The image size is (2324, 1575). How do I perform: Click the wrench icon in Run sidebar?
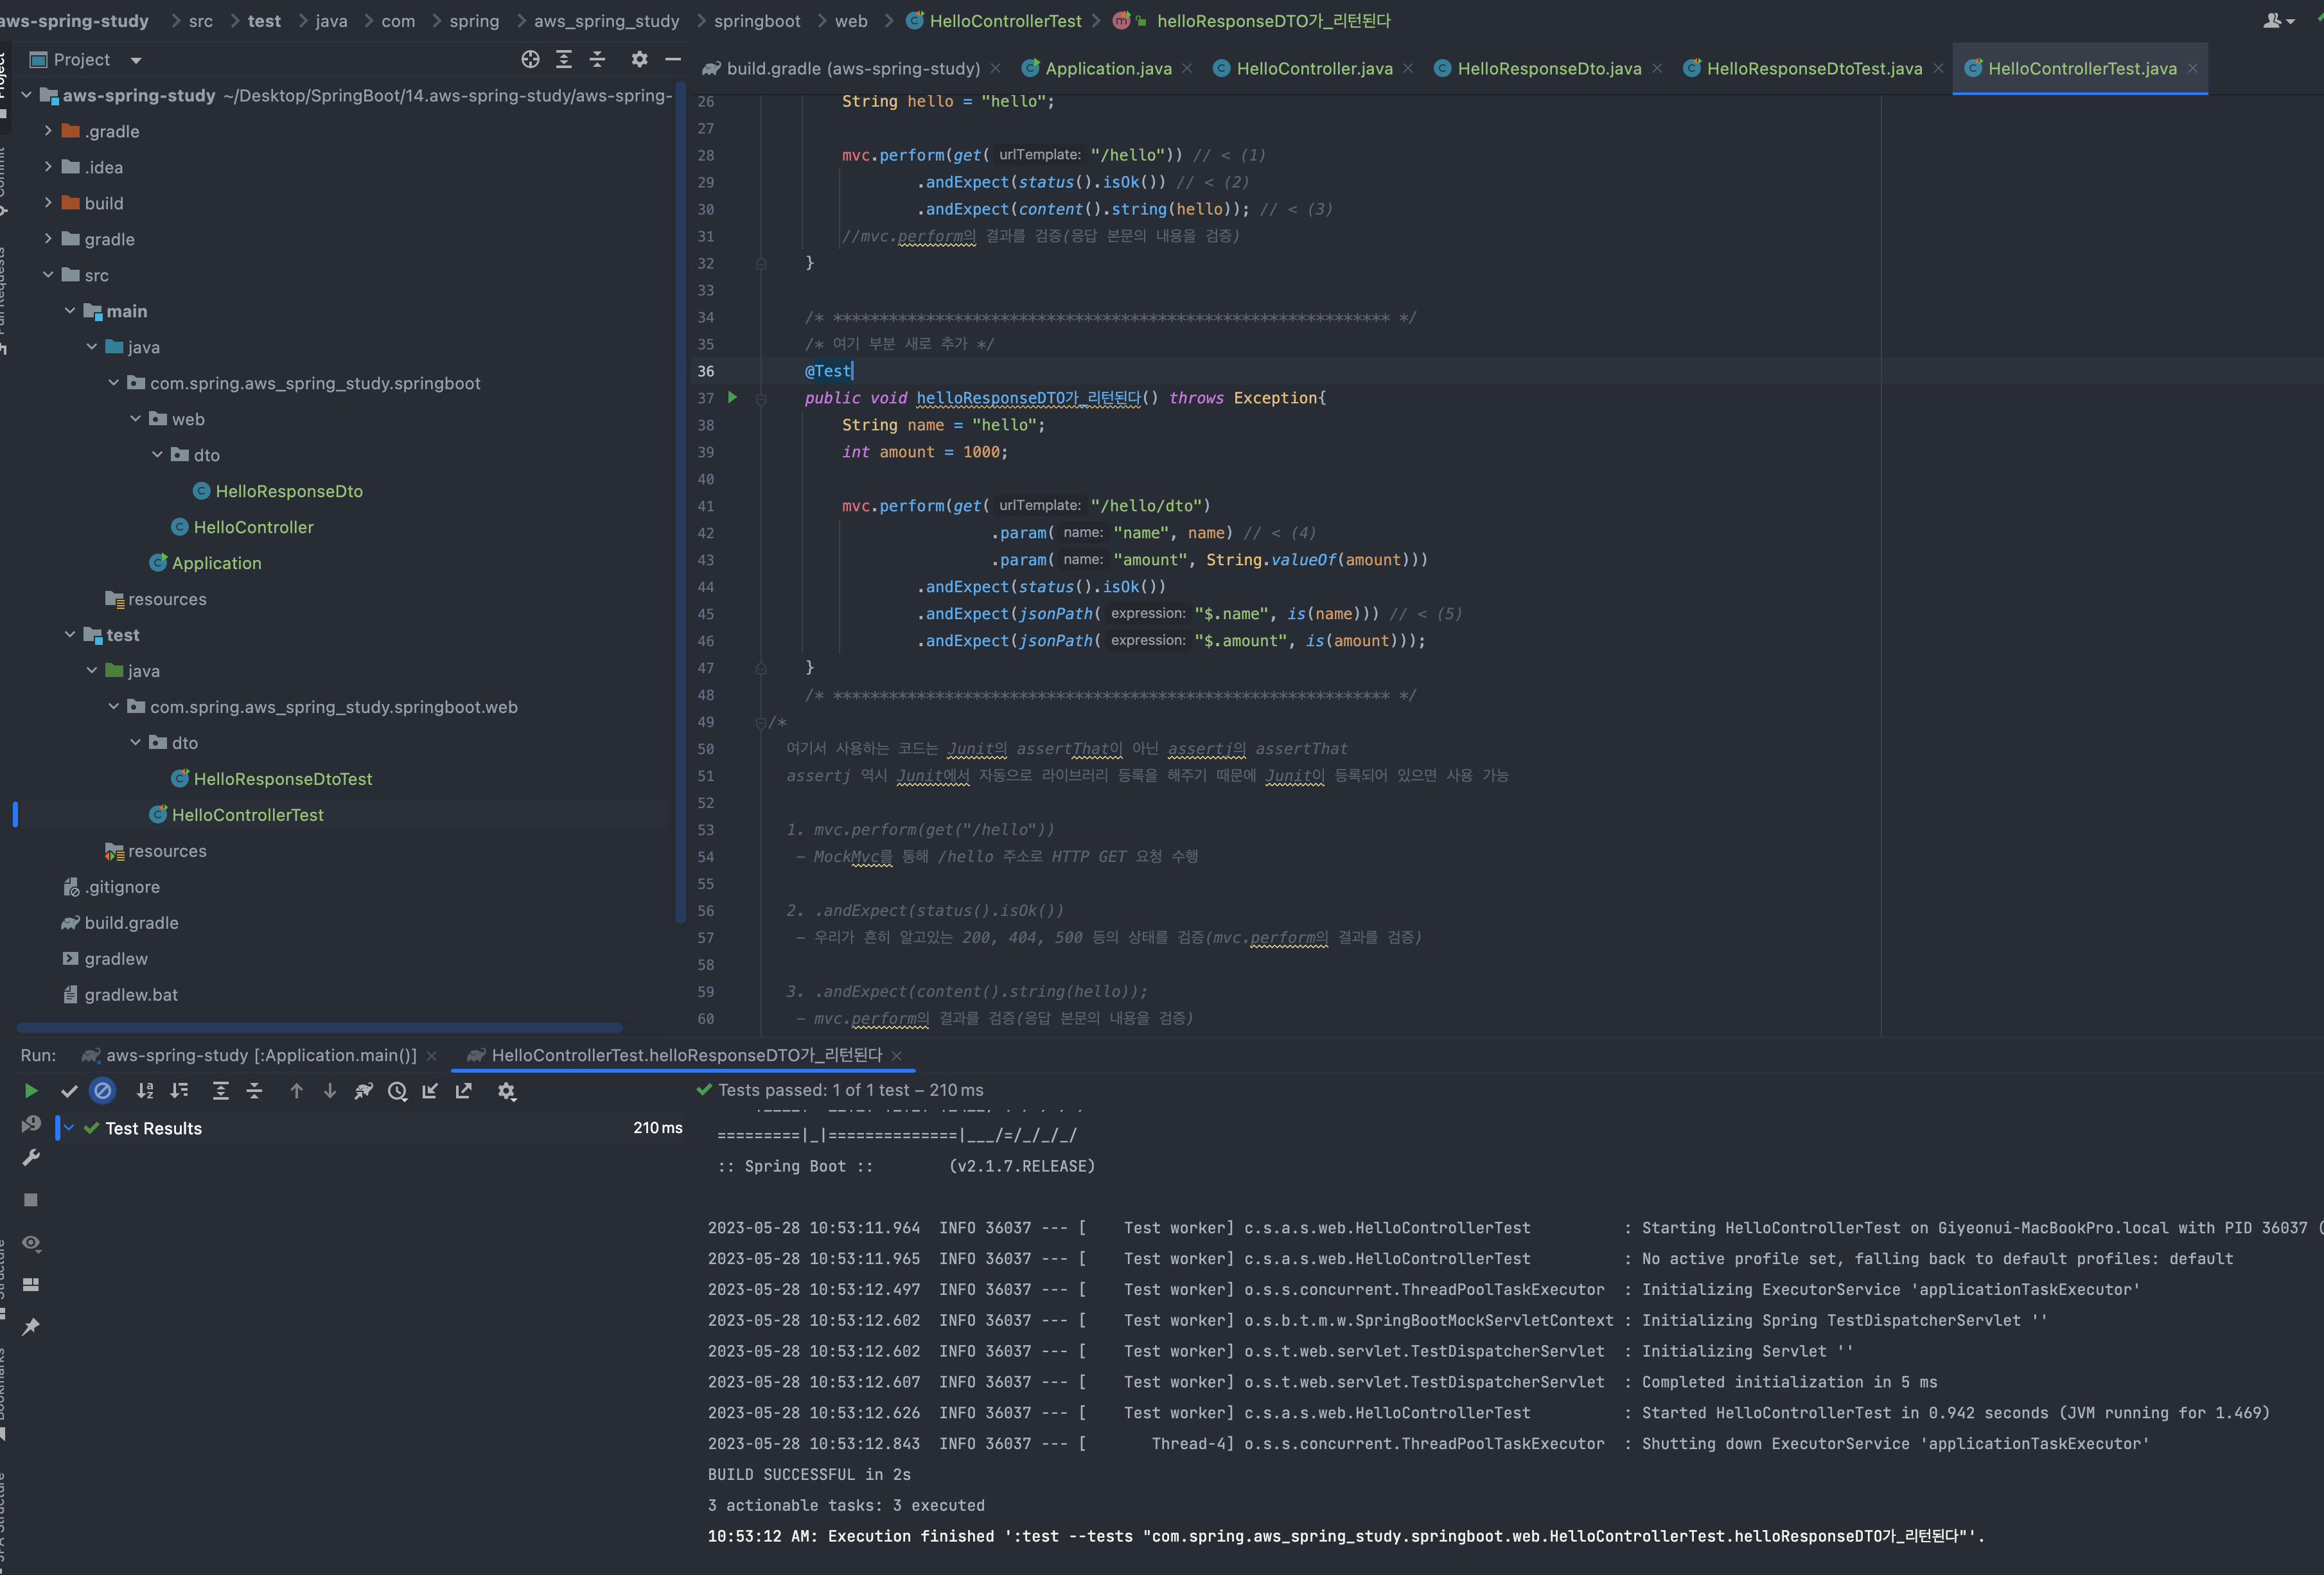click(31, 1158)
